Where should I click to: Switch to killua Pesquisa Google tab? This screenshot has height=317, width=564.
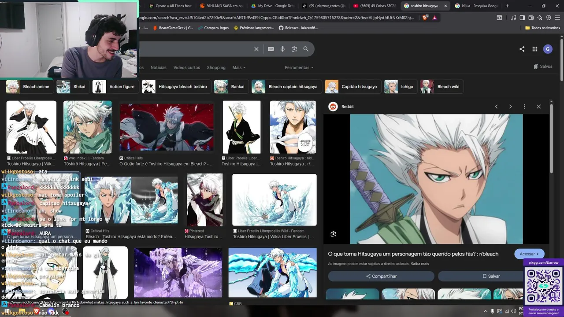tap(477, 6)
